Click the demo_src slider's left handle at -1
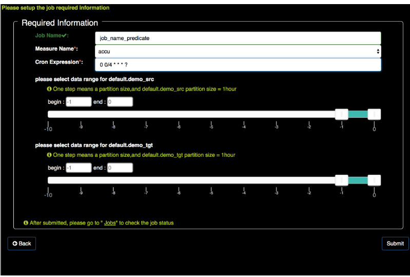This screenshot has height=277, width=410. (341, 115)
